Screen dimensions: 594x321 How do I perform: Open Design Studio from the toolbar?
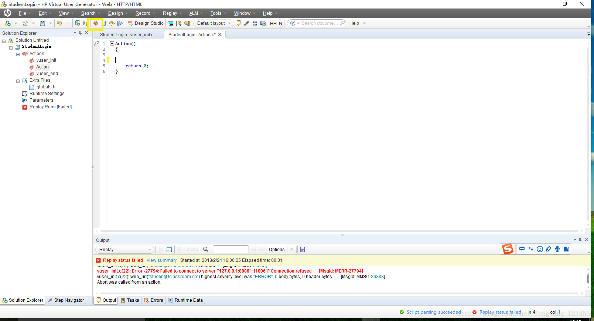click(x=146, y=23)
